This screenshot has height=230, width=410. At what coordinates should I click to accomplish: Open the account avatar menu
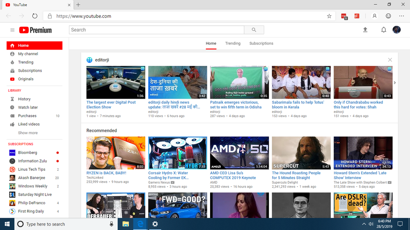click(396, 30)
